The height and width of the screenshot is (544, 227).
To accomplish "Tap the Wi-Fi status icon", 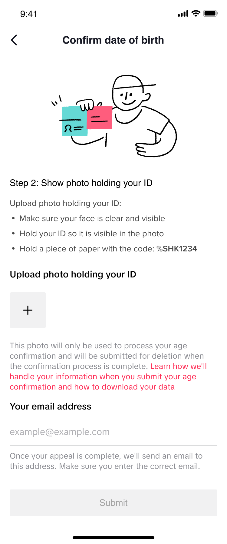I will (x=196, y=14).
